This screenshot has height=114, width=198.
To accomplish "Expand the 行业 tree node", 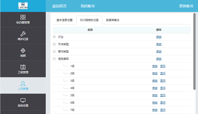I will [x=54, y=37].
